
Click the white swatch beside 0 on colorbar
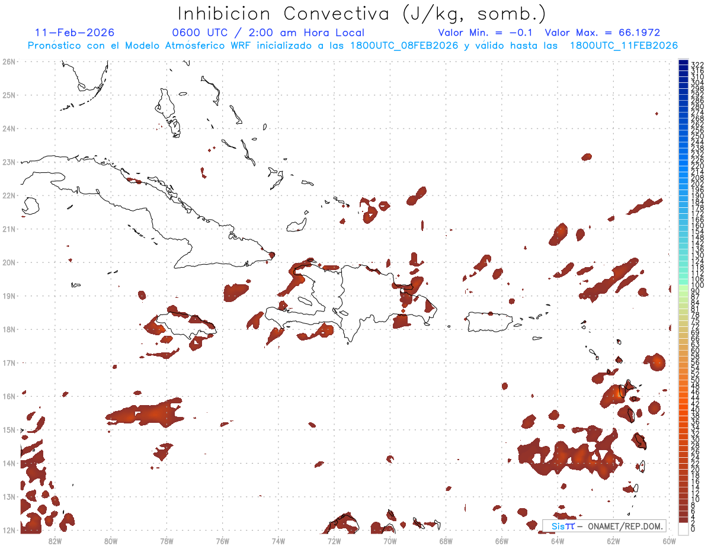point(683,528)
